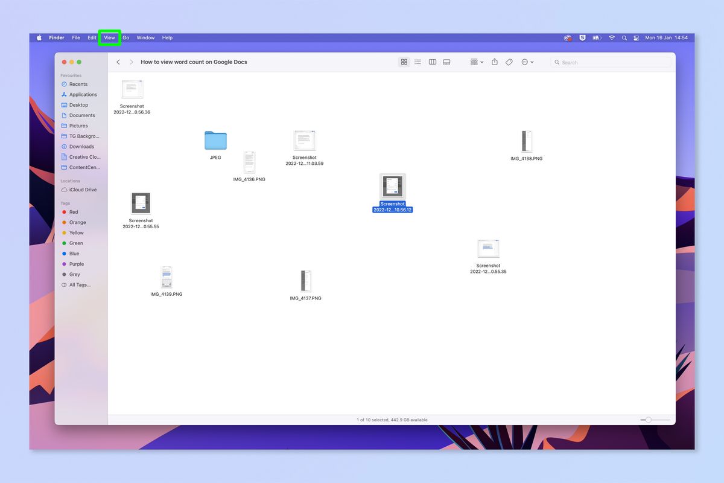The image size is (724, 483).
Task: Open the Window menu
Action: (x=145, y=37)
